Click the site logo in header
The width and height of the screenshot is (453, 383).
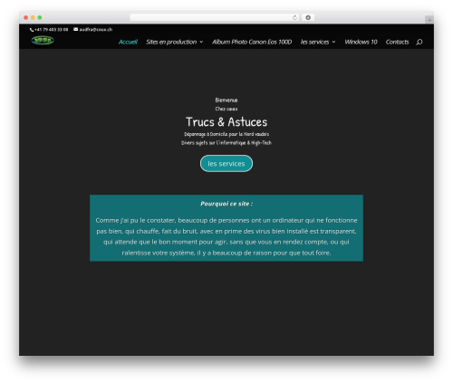[43, 40]
